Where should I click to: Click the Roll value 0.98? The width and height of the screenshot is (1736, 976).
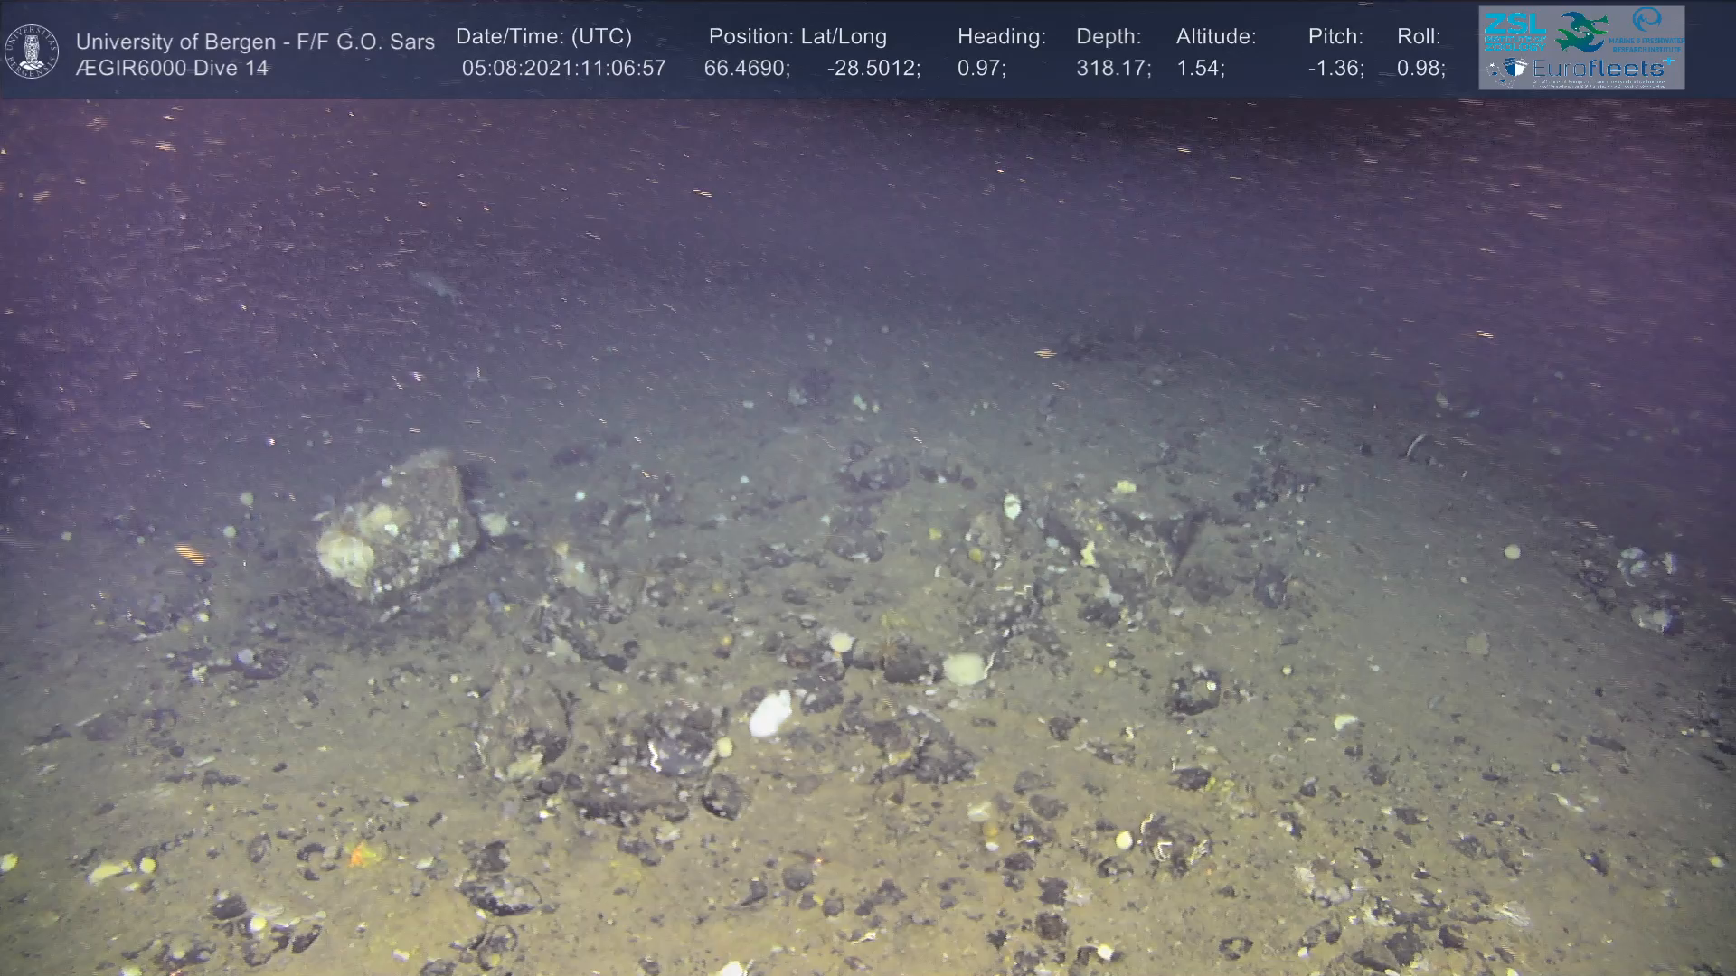[x=1420, y=69]
